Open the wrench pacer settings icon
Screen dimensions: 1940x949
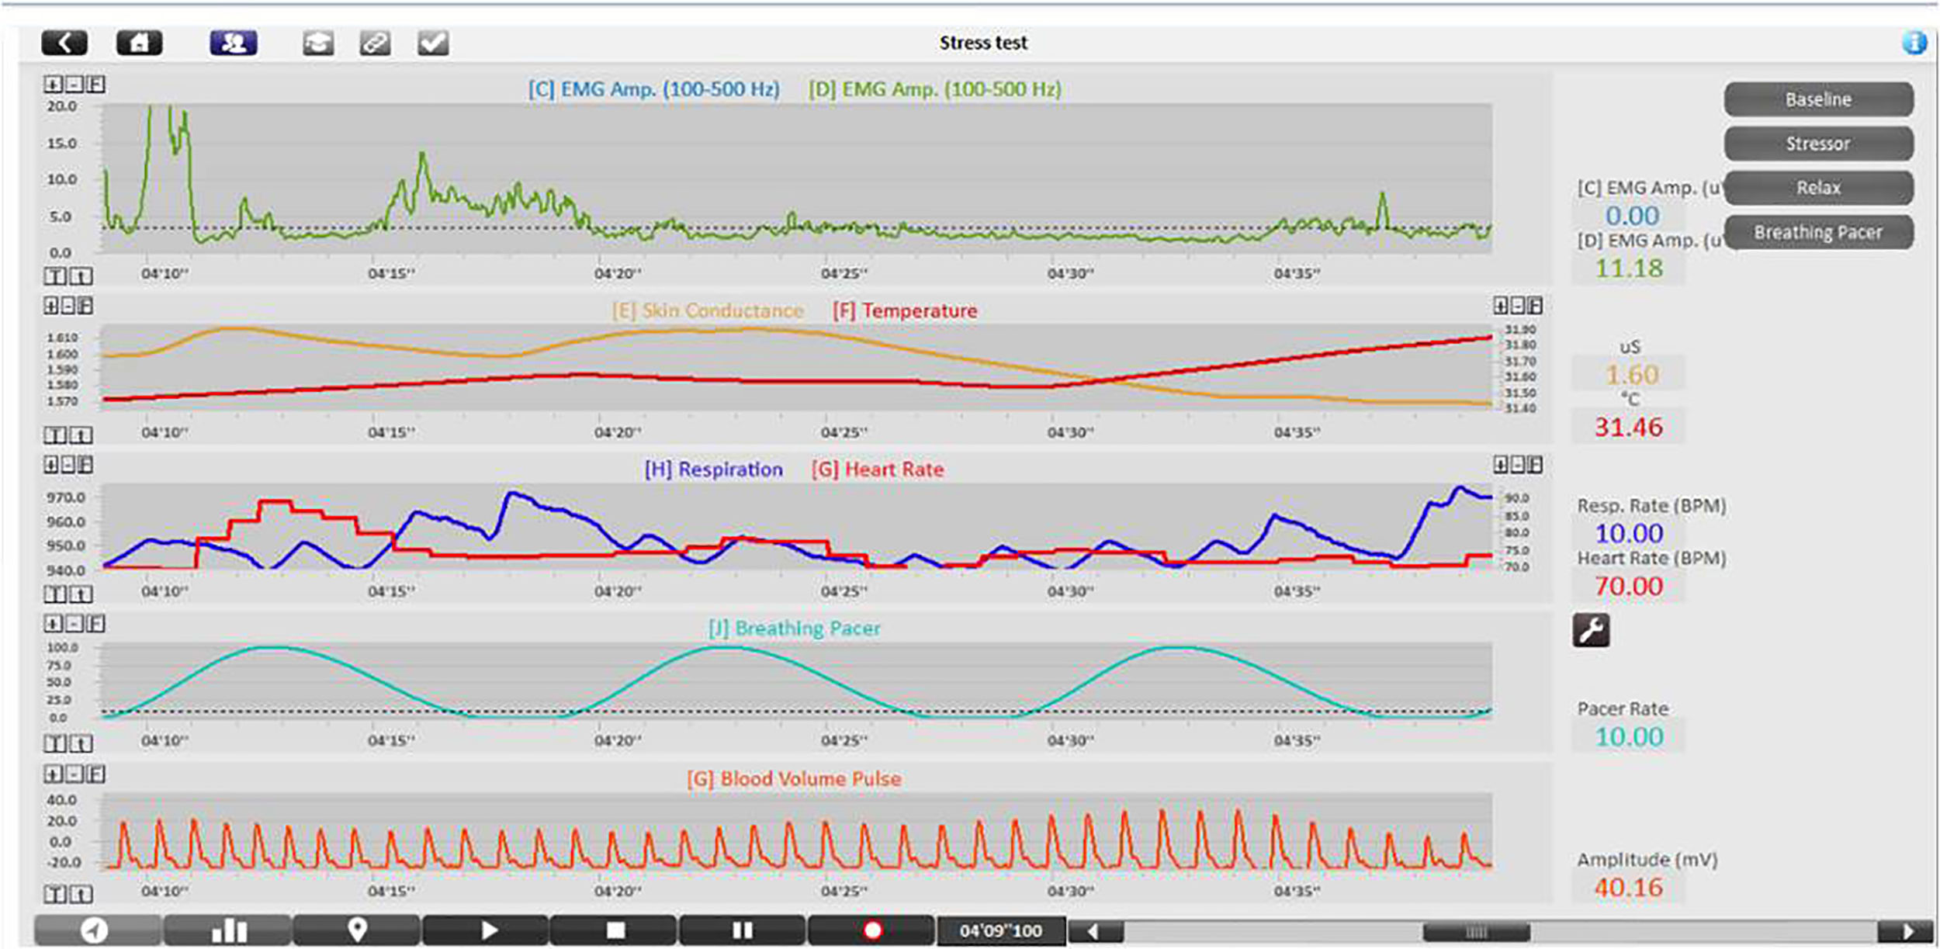1591,629
